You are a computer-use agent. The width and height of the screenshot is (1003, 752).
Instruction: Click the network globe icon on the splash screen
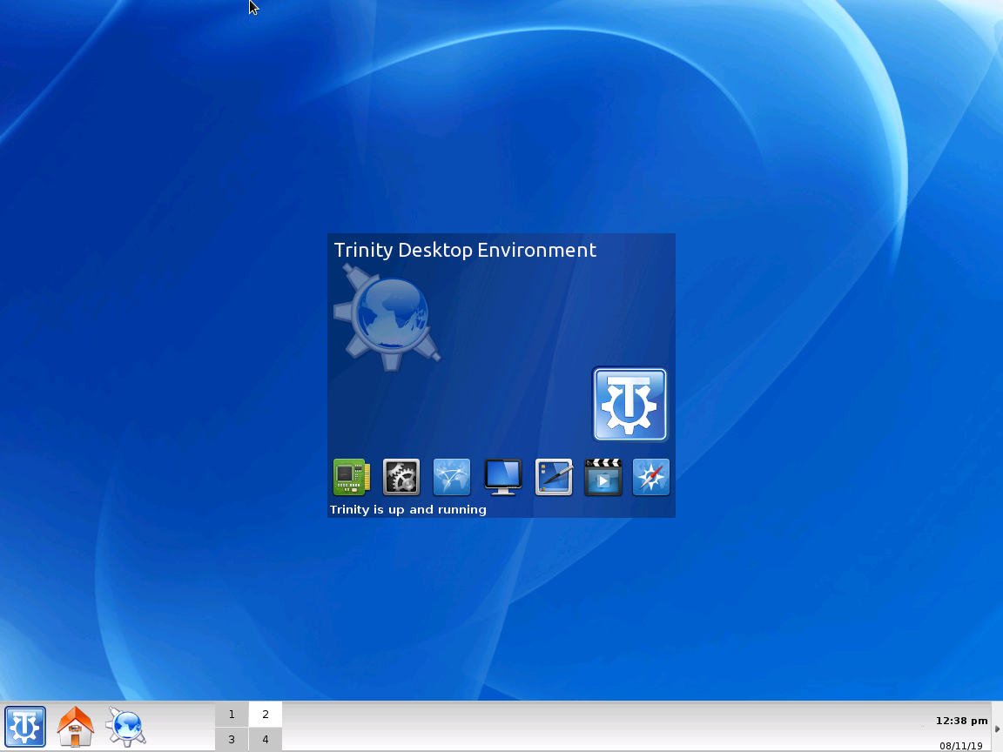(x=452, y=477)
